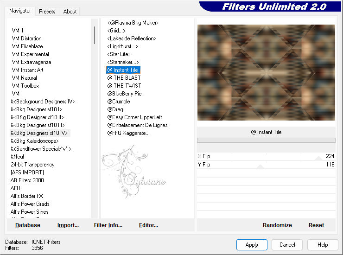The width and height of the screenshot is (343, 255).
Task: Select &<BKg Designer sf10 II> category
Action: (37, 117)
